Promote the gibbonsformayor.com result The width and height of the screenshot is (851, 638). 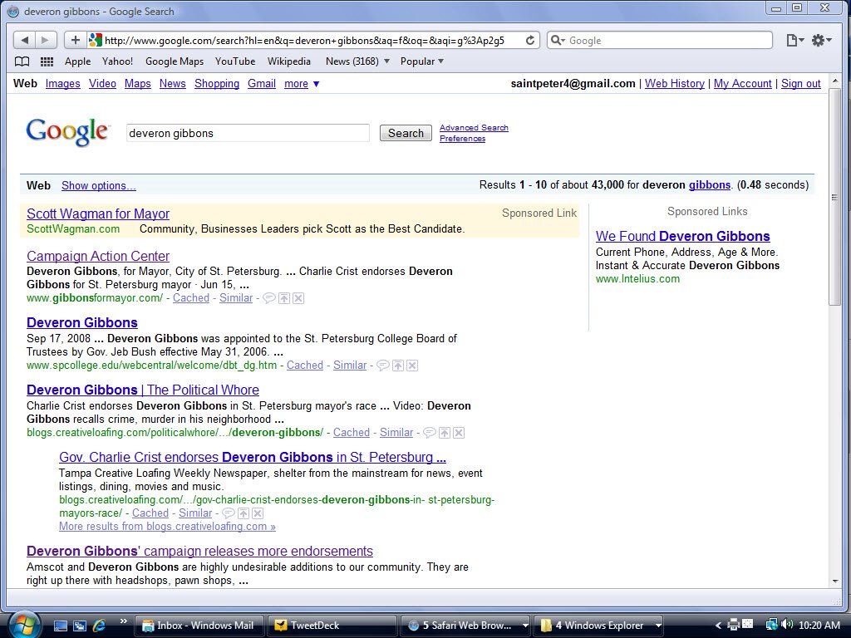[x=284, y=298]
